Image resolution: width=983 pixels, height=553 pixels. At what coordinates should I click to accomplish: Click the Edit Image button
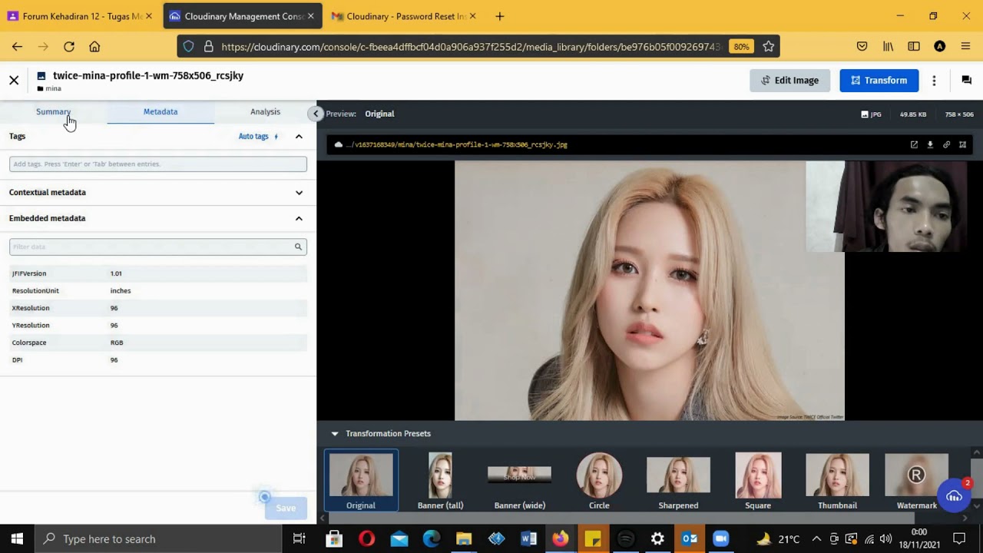789,80
